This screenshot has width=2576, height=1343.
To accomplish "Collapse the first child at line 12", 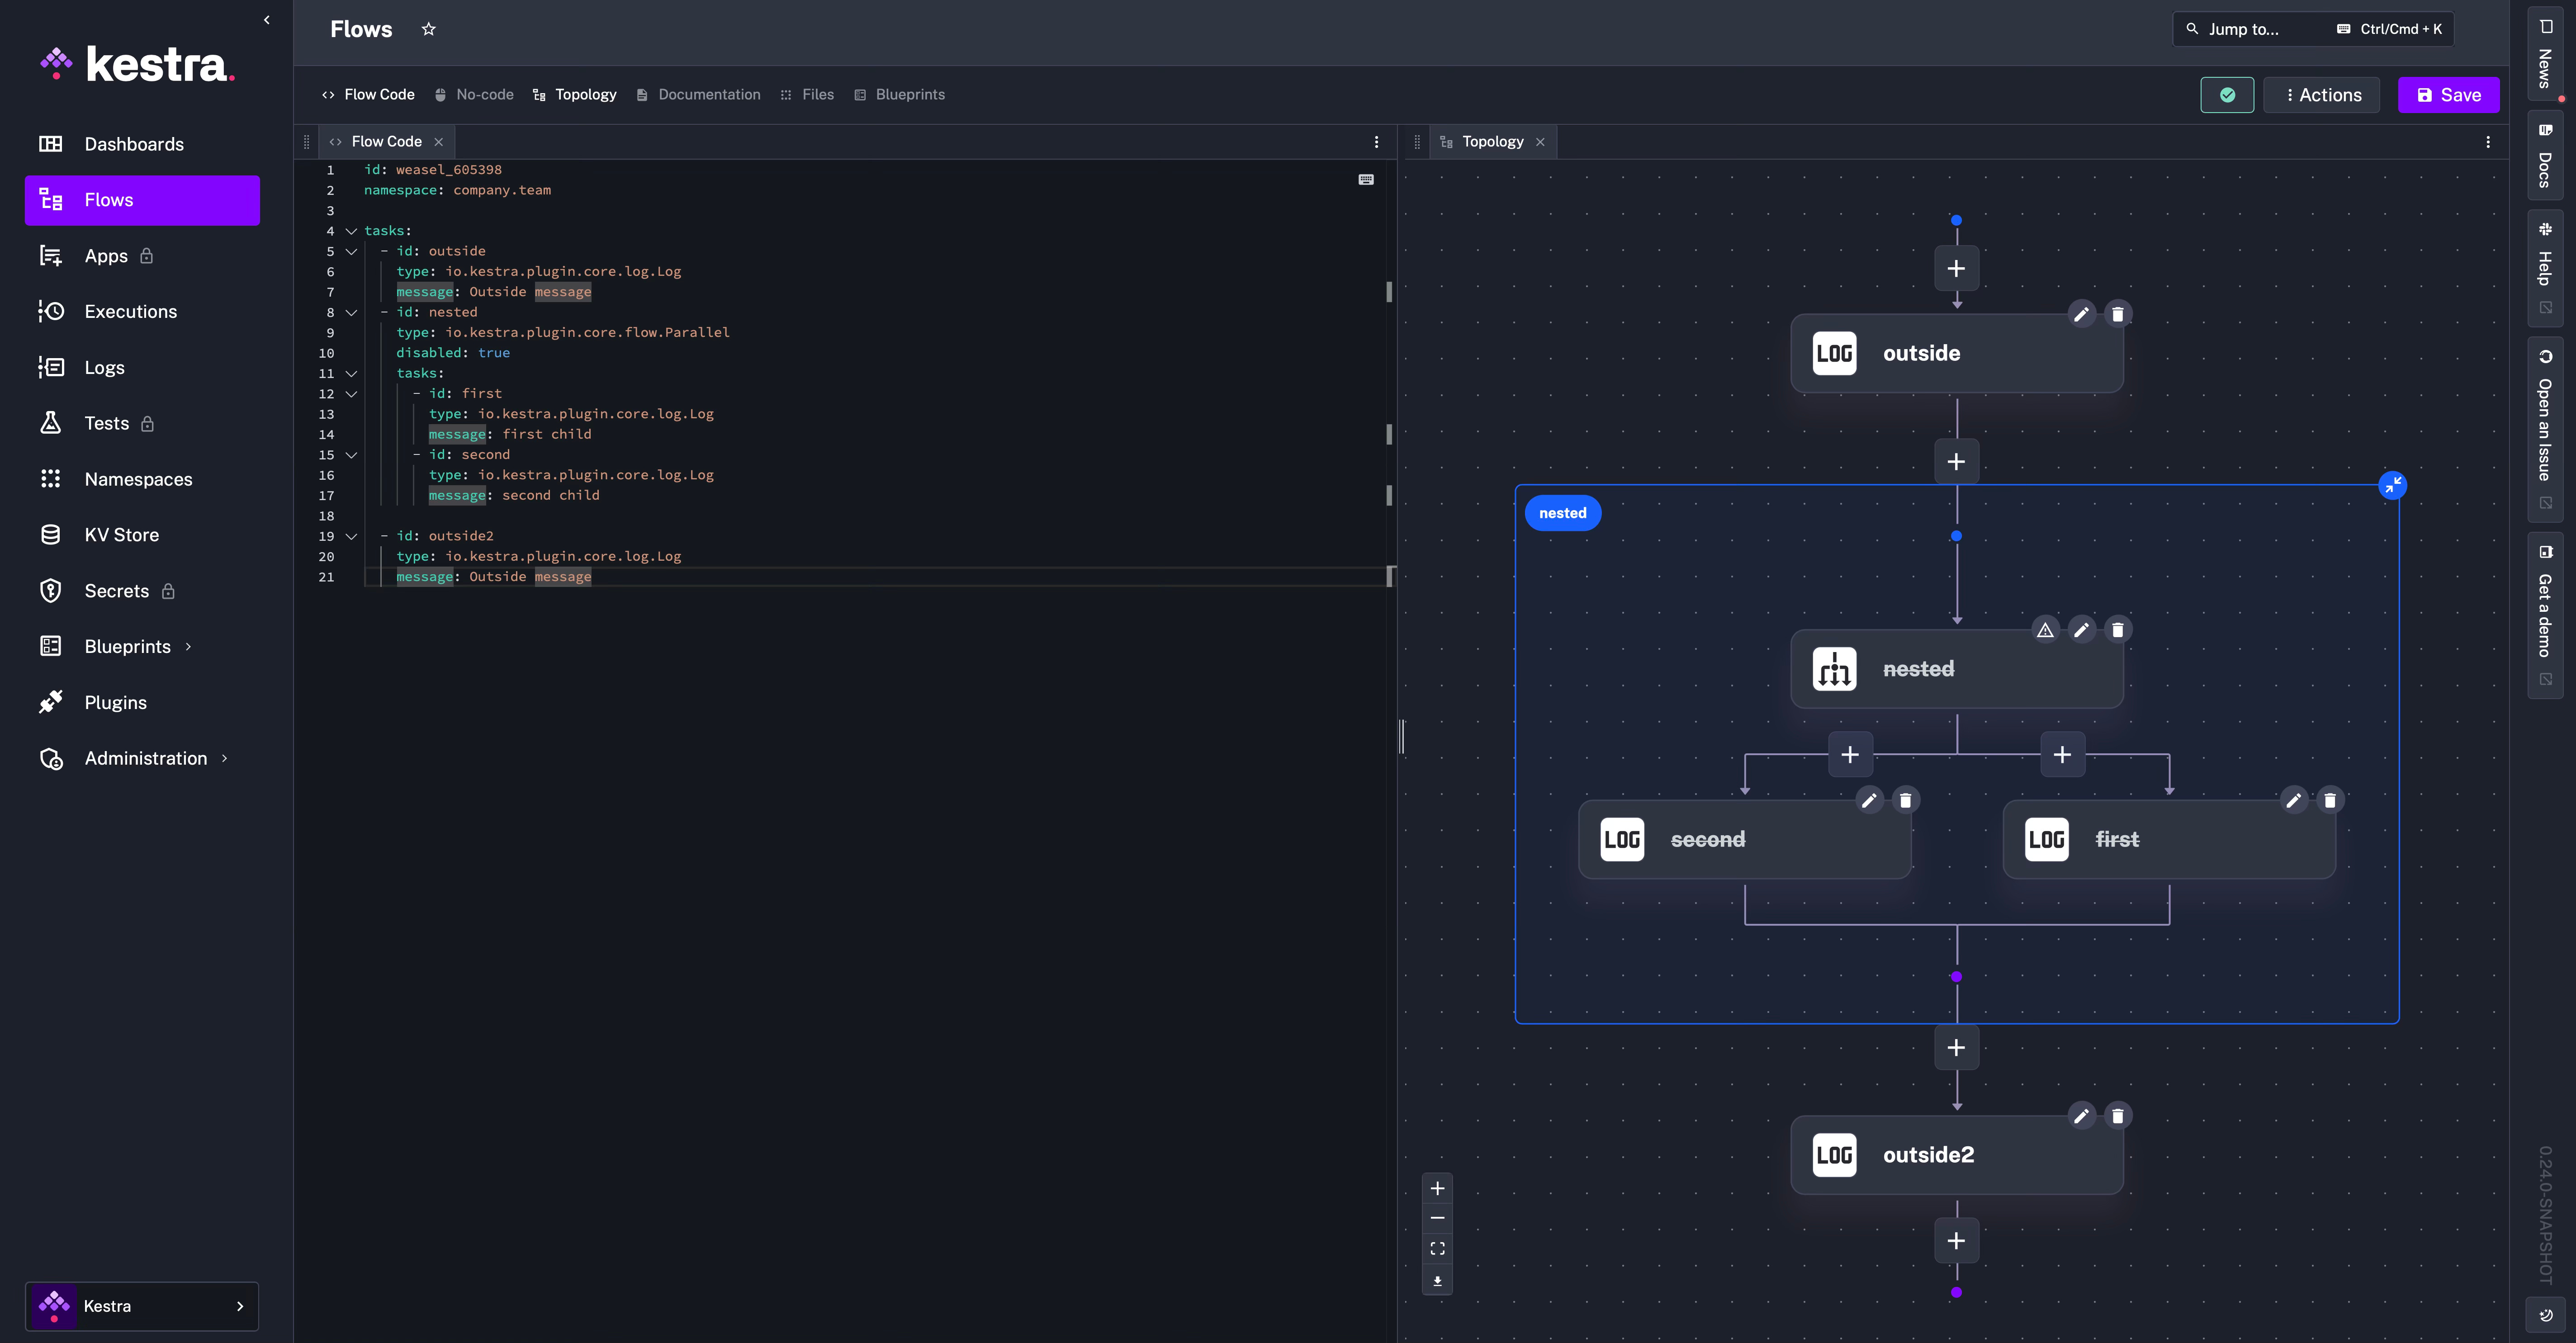I will click(x=351, y=394).
